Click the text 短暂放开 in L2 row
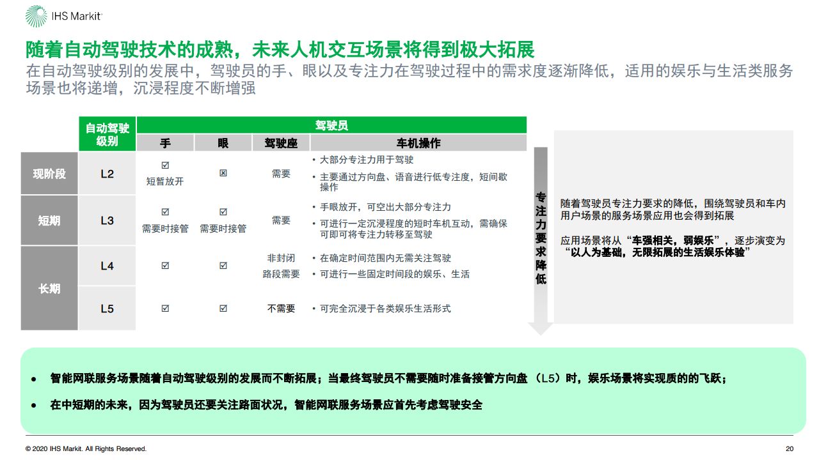 [165, 181]
